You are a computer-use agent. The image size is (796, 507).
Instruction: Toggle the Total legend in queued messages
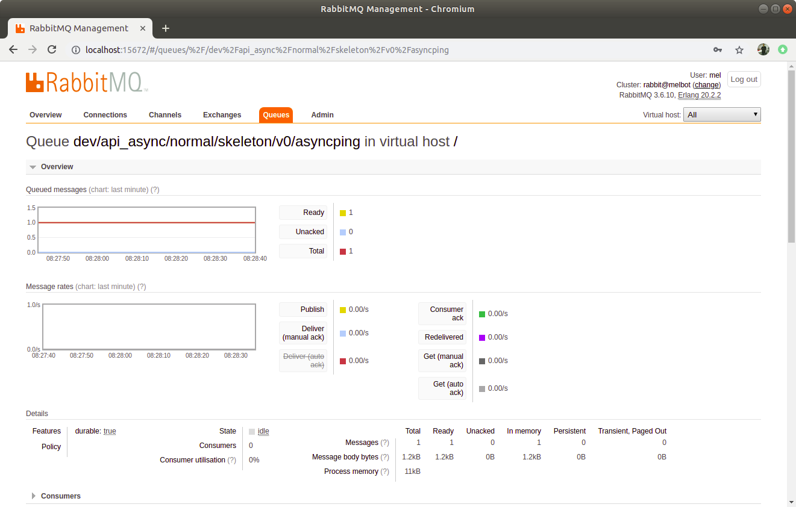pyautogui.click(x=303, y=251)
